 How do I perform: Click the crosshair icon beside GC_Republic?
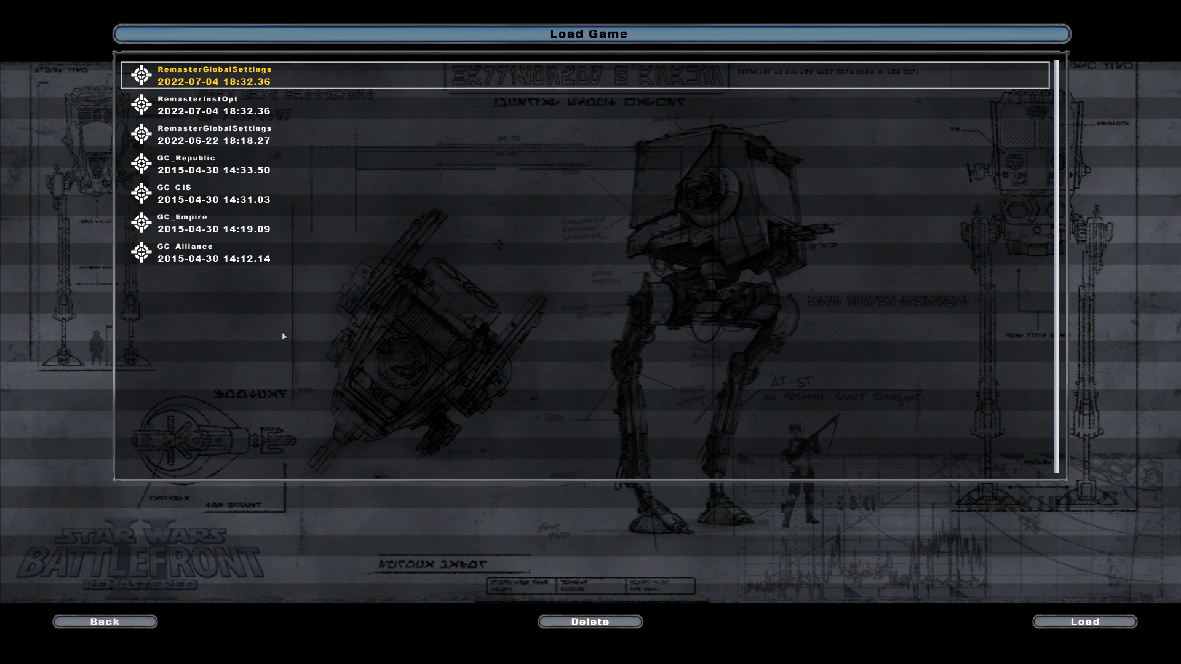coord(141,164)
